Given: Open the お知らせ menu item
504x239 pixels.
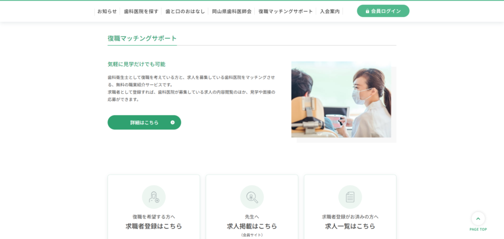Looking at the screenshot, I should click(x=107, y=11).
